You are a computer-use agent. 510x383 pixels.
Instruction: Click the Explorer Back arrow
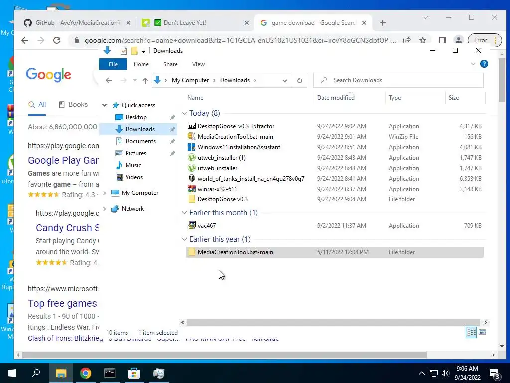point(109,80)
